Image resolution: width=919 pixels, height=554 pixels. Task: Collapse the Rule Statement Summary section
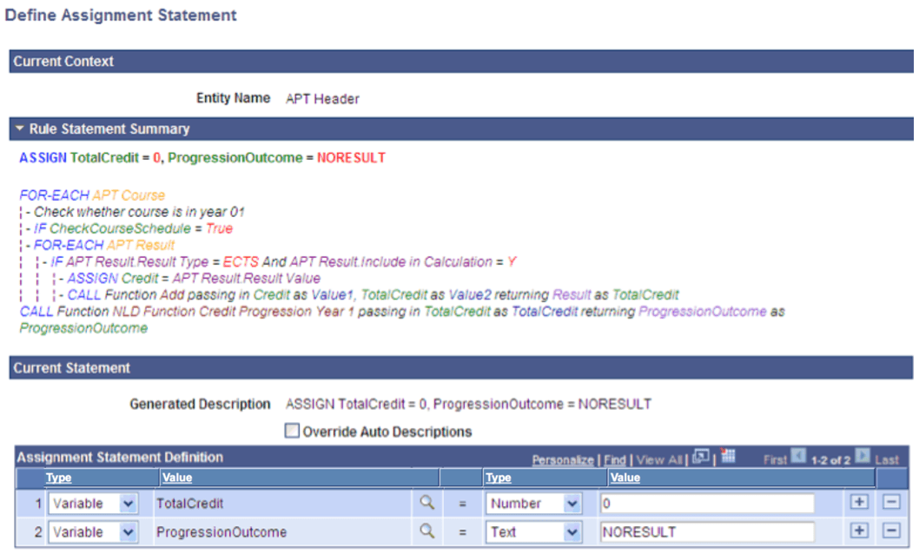click(x=19, y=129)
